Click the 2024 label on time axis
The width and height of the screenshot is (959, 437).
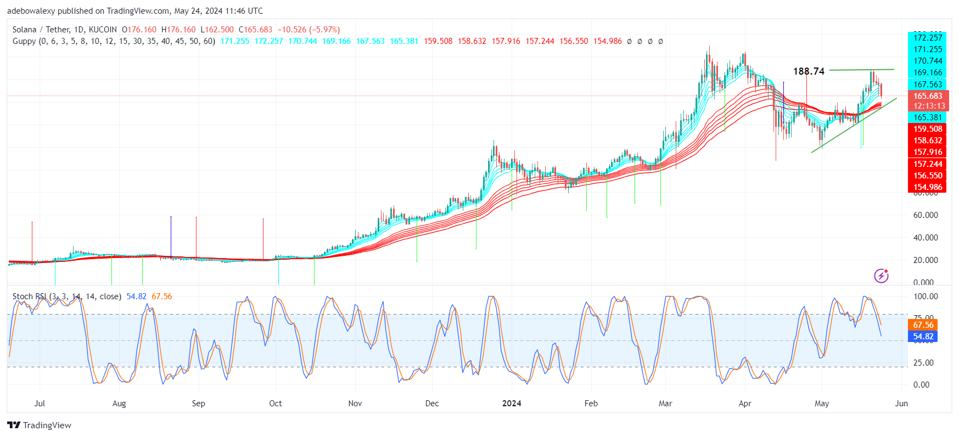512,404
